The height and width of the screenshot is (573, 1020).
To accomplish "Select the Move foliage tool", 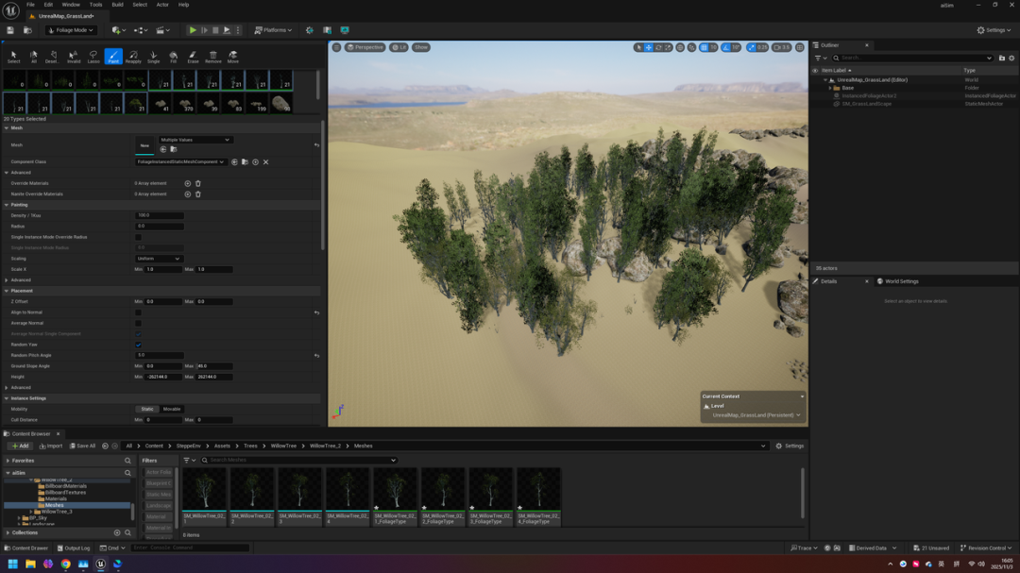I will [x=232, y=57].
